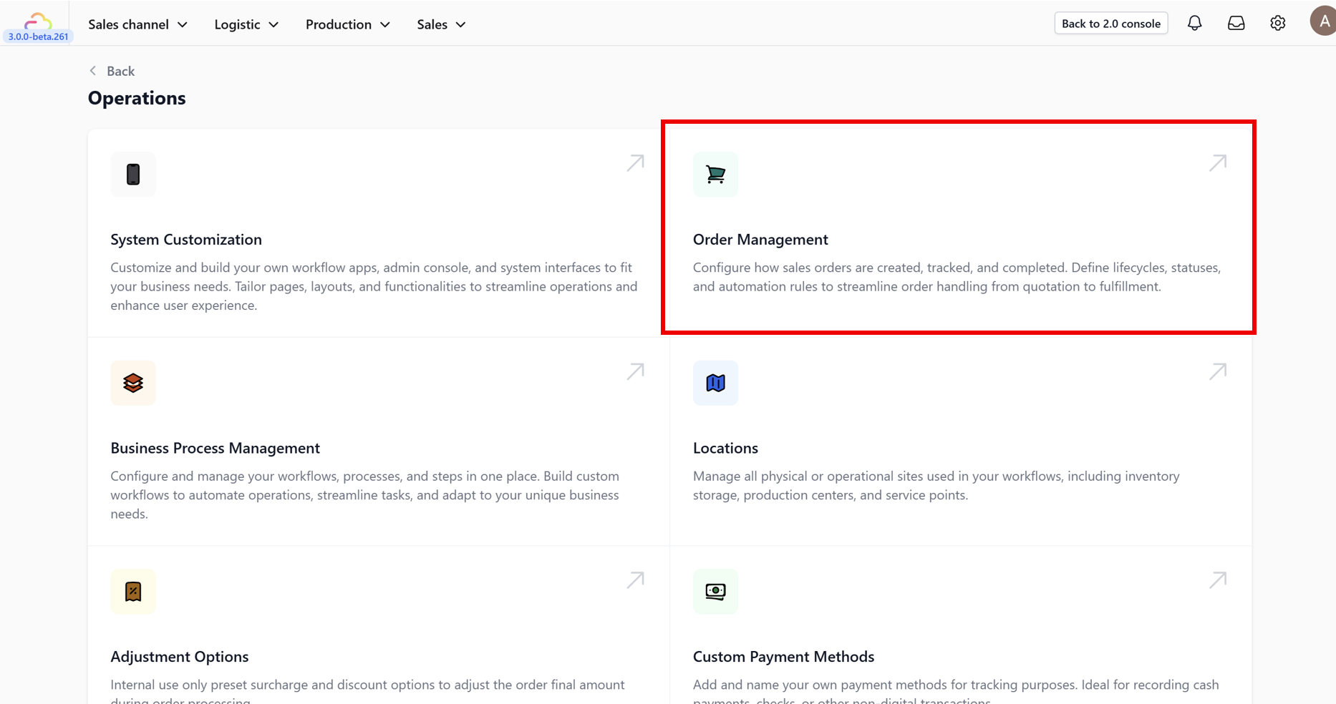Open the Logistic menu label

(x=237, y=24)
